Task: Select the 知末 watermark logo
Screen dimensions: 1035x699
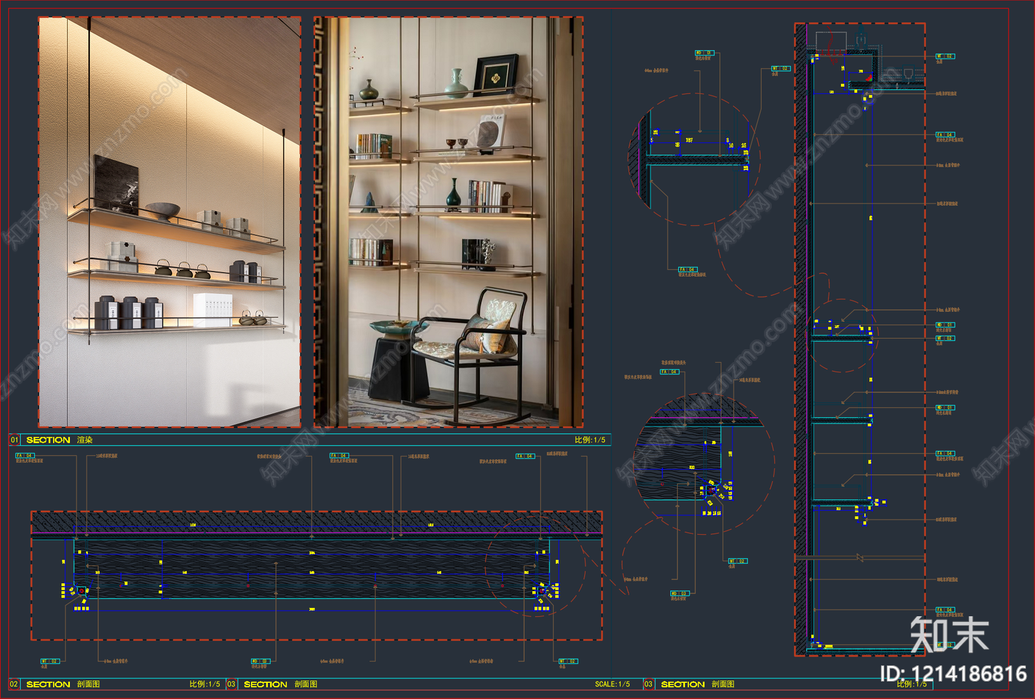Action: [949, 634]
